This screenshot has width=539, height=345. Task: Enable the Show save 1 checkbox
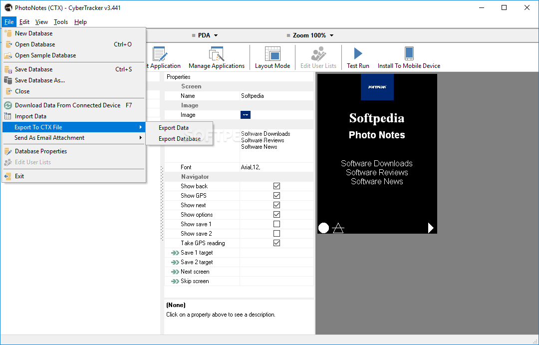point(276,224)
